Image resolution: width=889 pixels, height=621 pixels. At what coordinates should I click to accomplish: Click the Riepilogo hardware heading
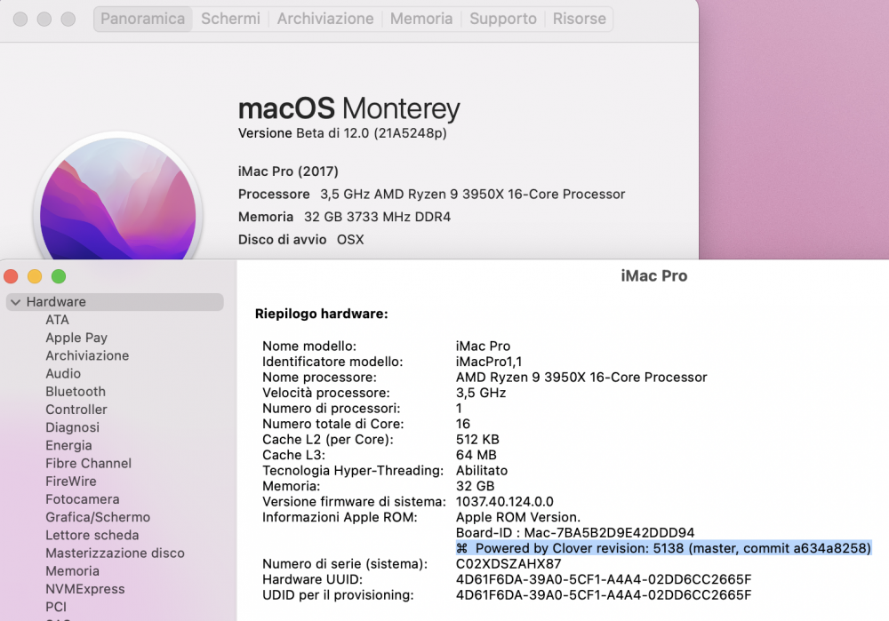coord(322,314)
